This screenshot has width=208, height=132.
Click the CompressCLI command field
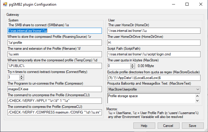tap(55, 112)
